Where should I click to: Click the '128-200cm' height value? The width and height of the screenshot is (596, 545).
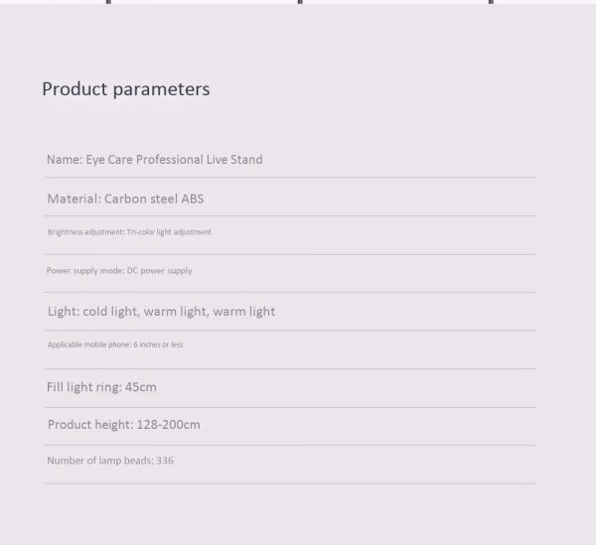click(x=169, y=425)
